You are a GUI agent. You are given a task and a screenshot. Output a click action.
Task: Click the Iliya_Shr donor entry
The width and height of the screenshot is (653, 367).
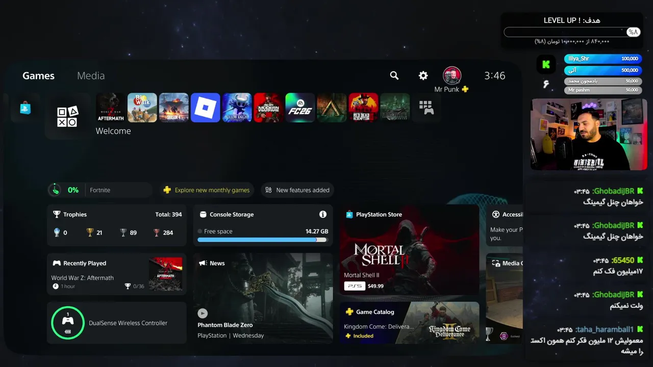(603, 59)
